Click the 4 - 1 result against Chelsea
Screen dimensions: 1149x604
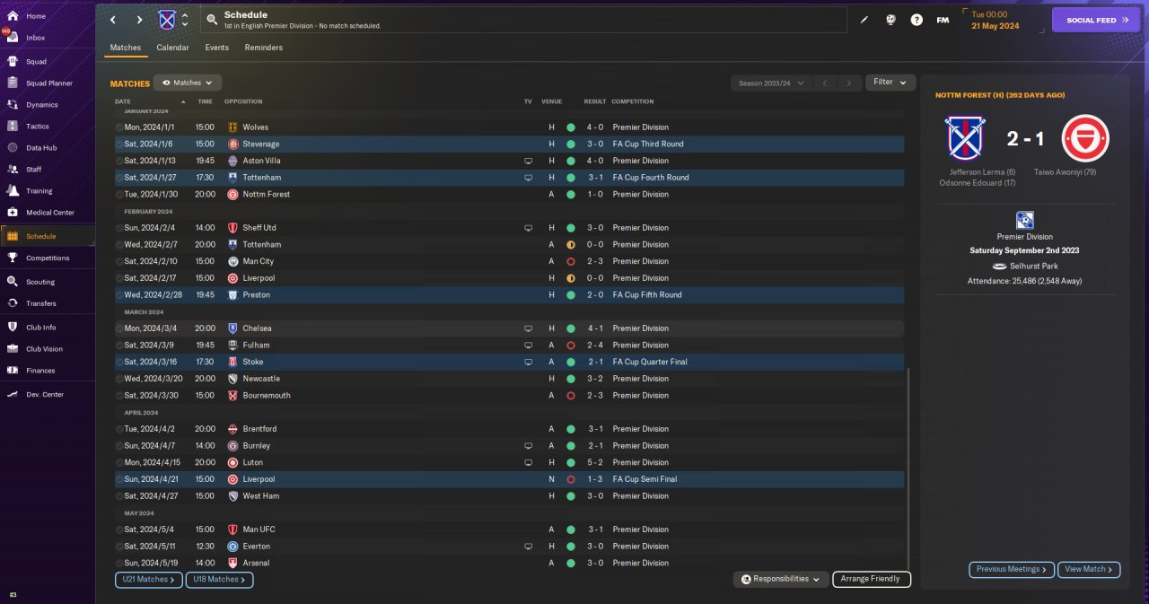(594, 328)
